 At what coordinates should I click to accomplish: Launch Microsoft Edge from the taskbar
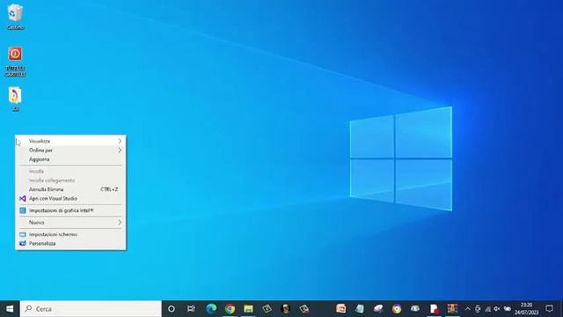tap(211, 309)
